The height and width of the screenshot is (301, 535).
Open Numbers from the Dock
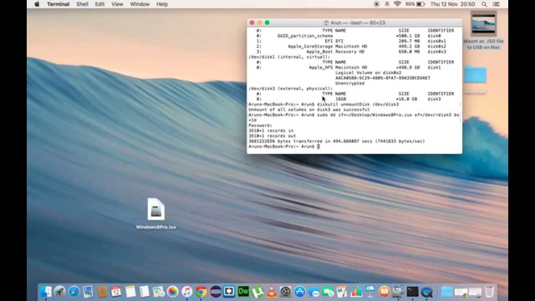click(357, 291)
